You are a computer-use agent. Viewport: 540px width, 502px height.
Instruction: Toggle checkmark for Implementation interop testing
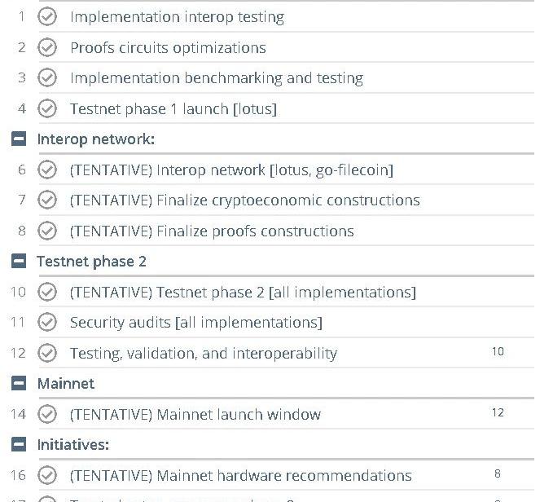(x=47, y=16)
